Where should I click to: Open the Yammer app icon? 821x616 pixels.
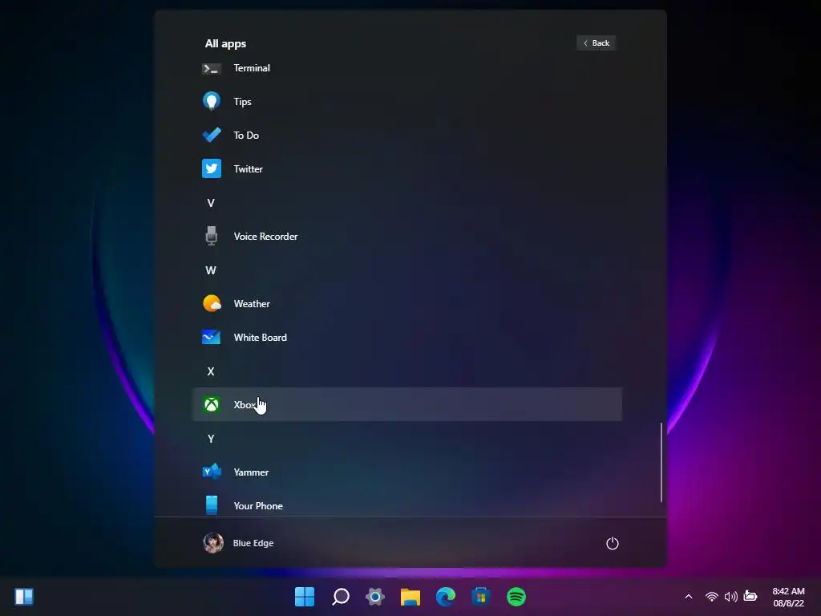click(212, 472)
